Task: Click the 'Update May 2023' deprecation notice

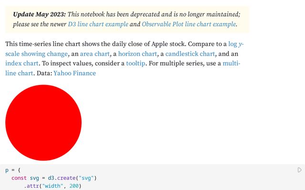Action: click(127, 19)
